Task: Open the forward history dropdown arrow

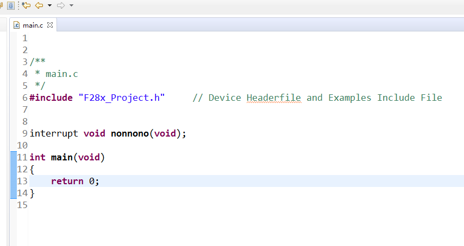Action: click(x=72, y=5)
